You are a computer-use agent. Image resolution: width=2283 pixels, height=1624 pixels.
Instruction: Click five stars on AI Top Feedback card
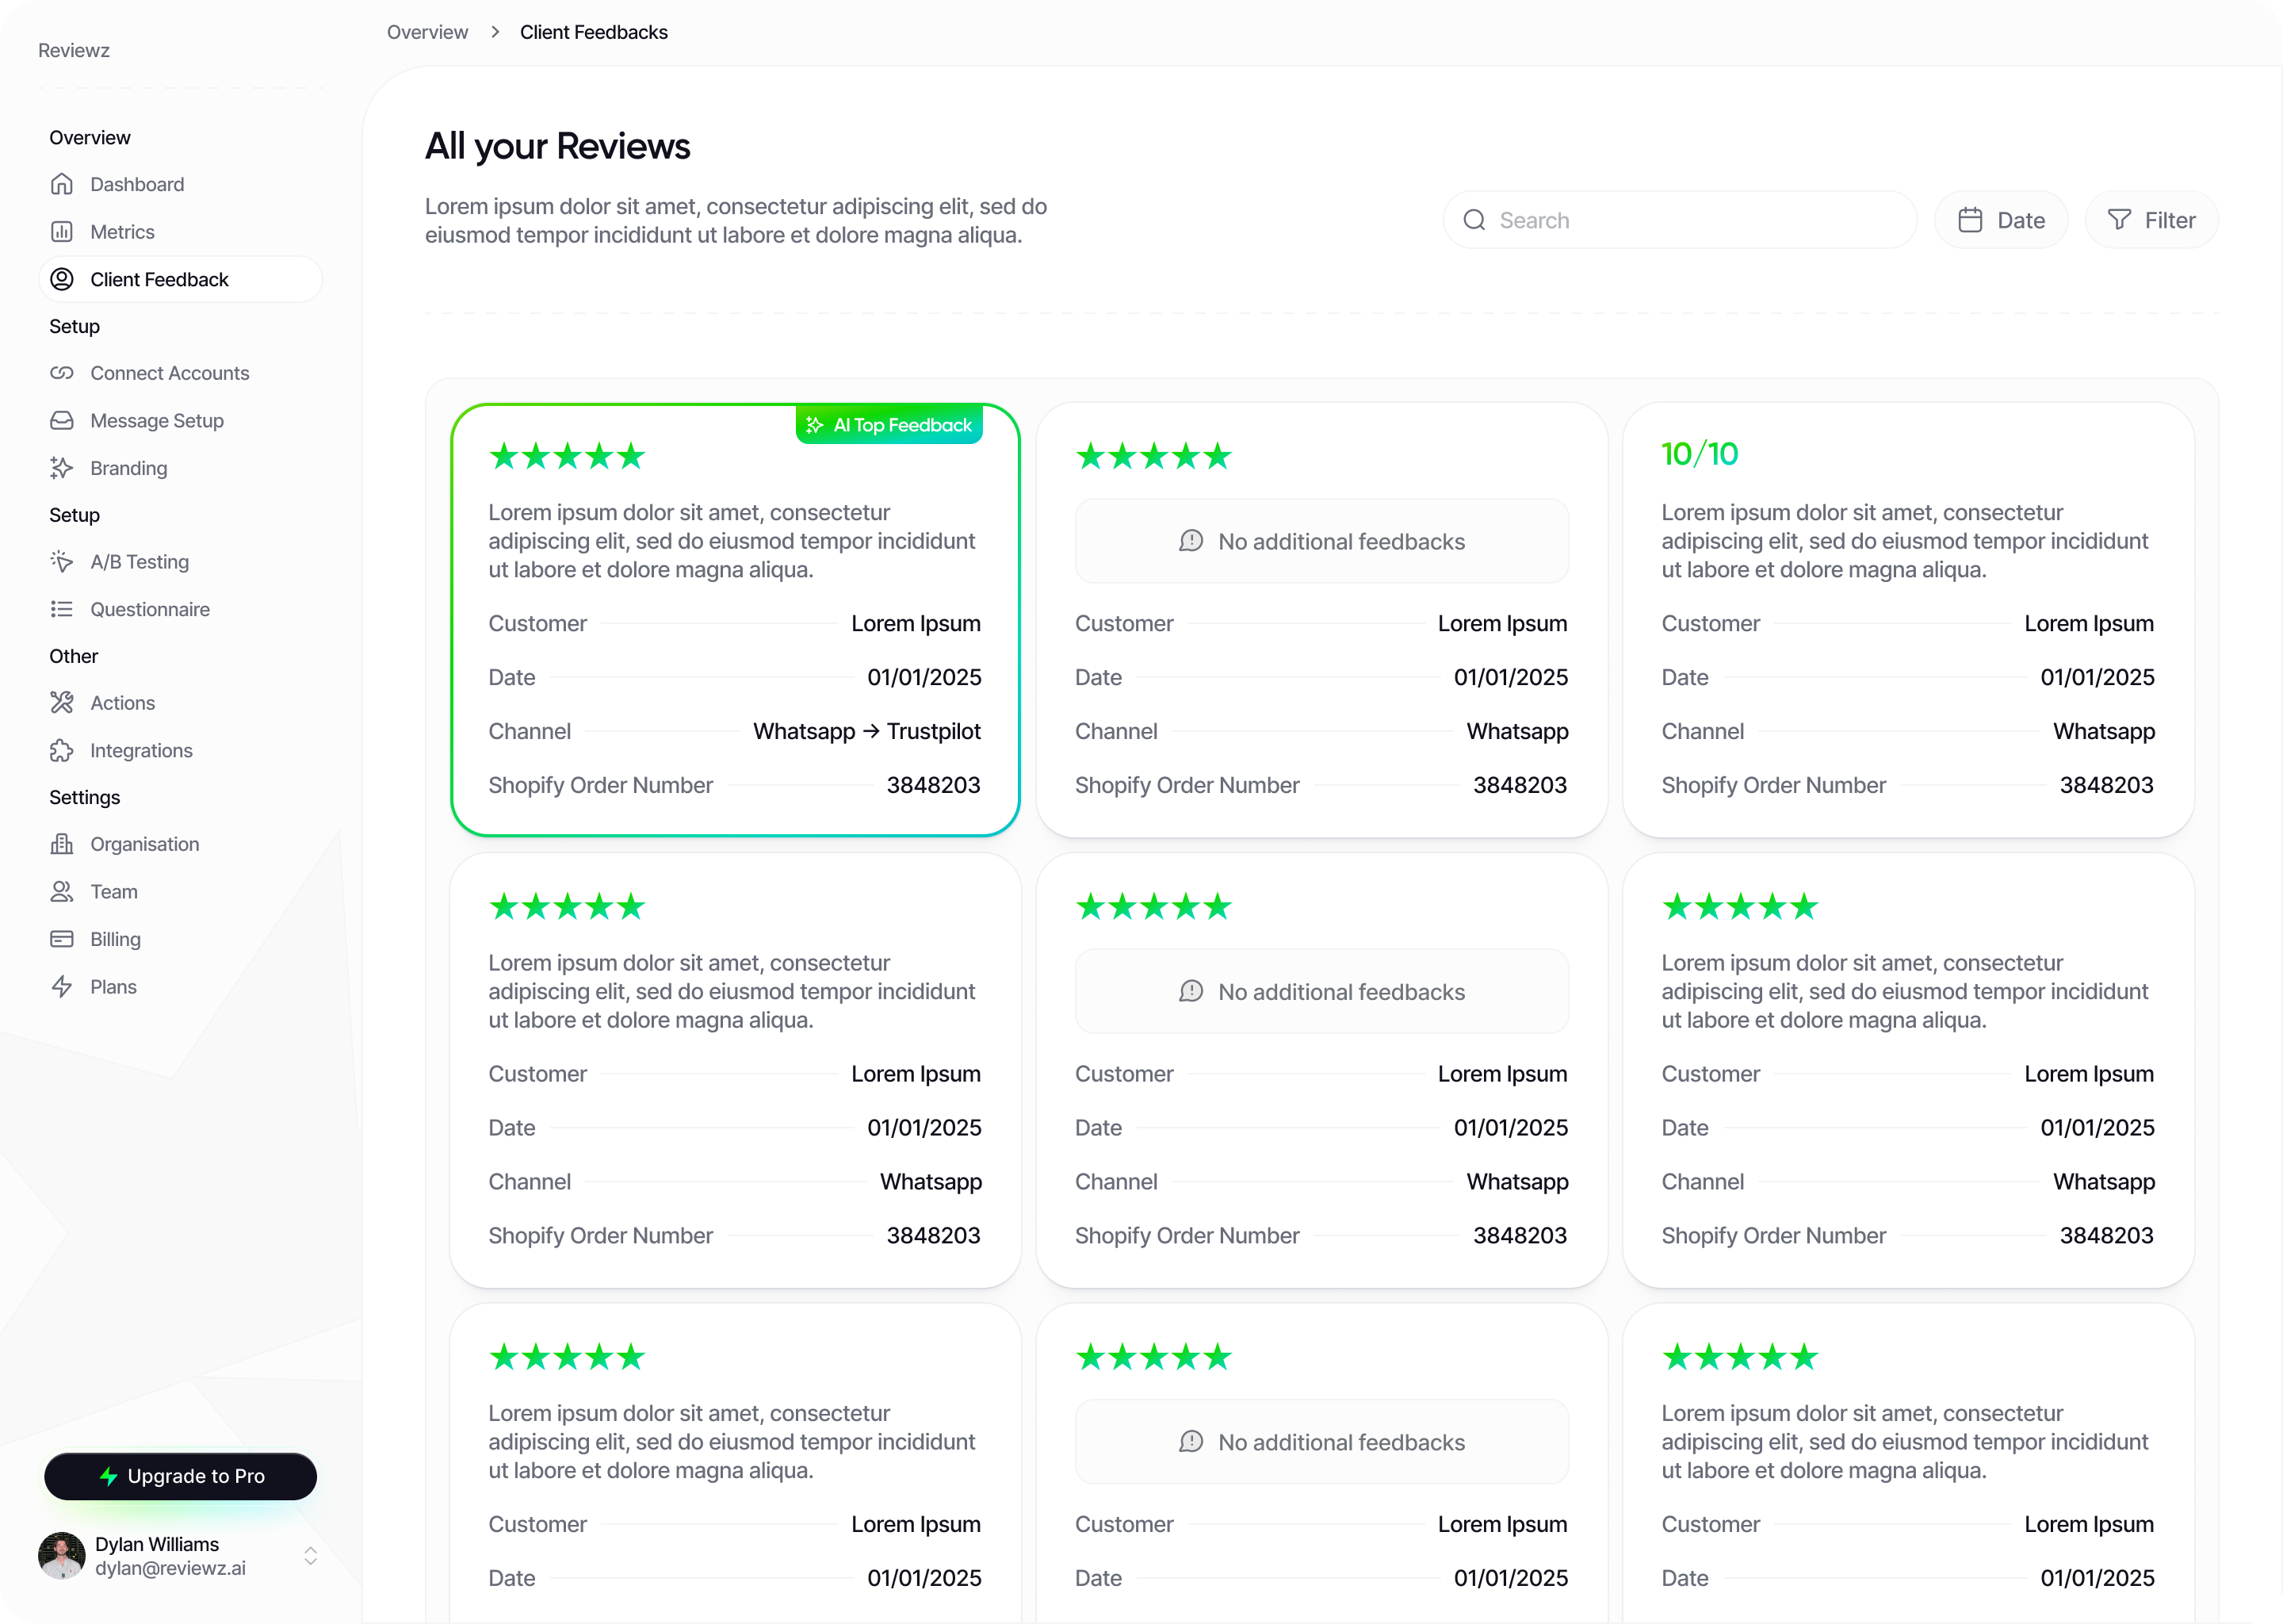(567, 456)
